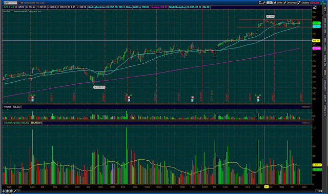Open the Dashboard sidebar tab
The width and height of the screenshot is (328, 194).
coord(325,86)
